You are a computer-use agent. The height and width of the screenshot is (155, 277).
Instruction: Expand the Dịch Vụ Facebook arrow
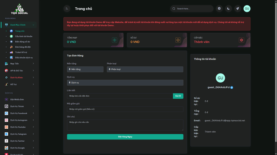tap(33, 113)
